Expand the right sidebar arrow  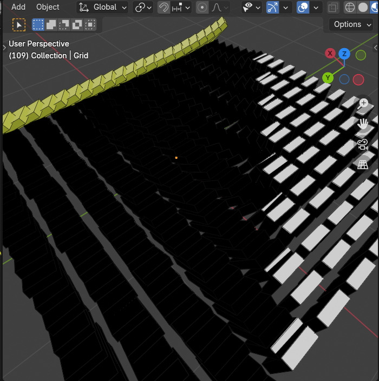coord(376,48)
